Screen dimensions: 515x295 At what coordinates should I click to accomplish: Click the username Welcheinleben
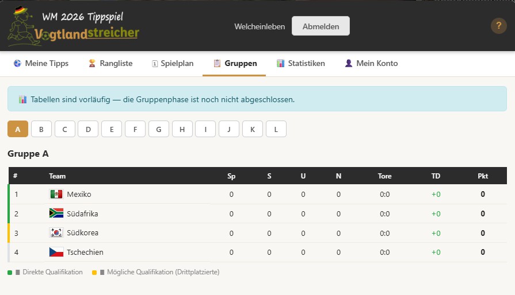click(x=260, y=26)
